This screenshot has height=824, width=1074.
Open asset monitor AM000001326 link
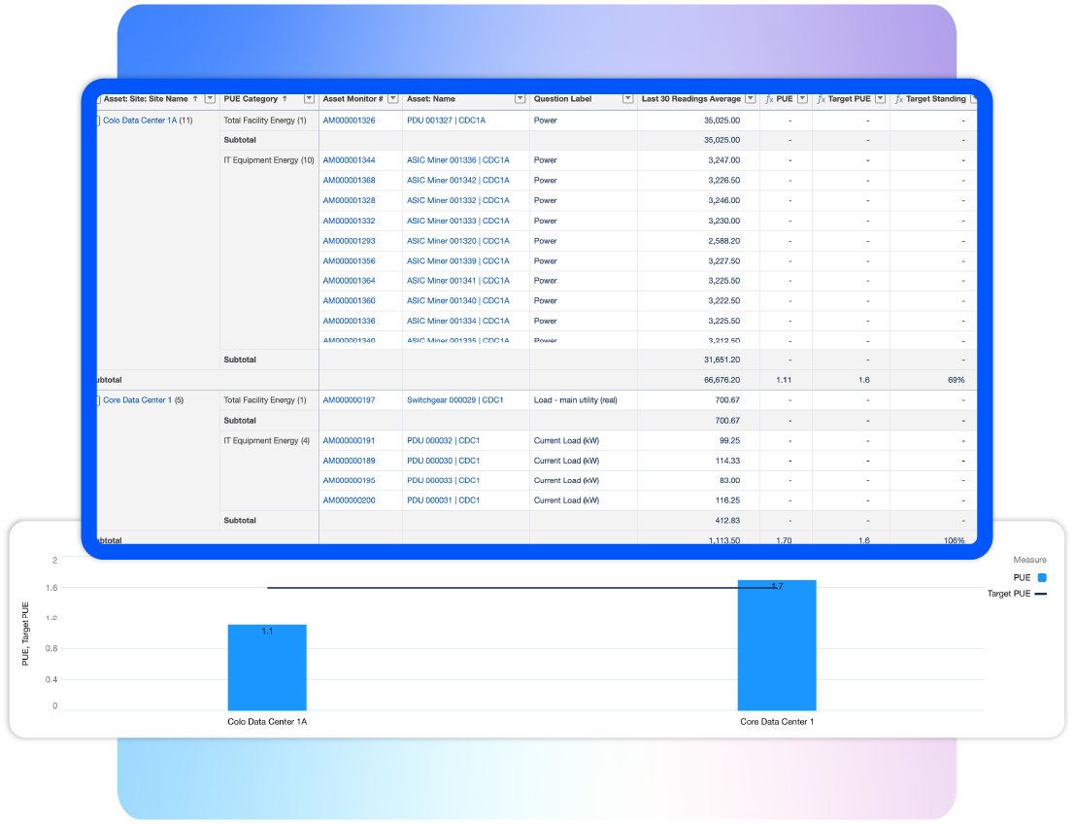point(349,120)
